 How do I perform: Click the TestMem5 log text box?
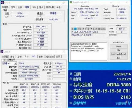(89, 52)
